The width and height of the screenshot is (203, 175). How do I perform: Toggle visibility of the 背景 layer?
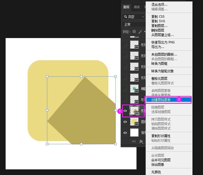[x=125, y=133]
